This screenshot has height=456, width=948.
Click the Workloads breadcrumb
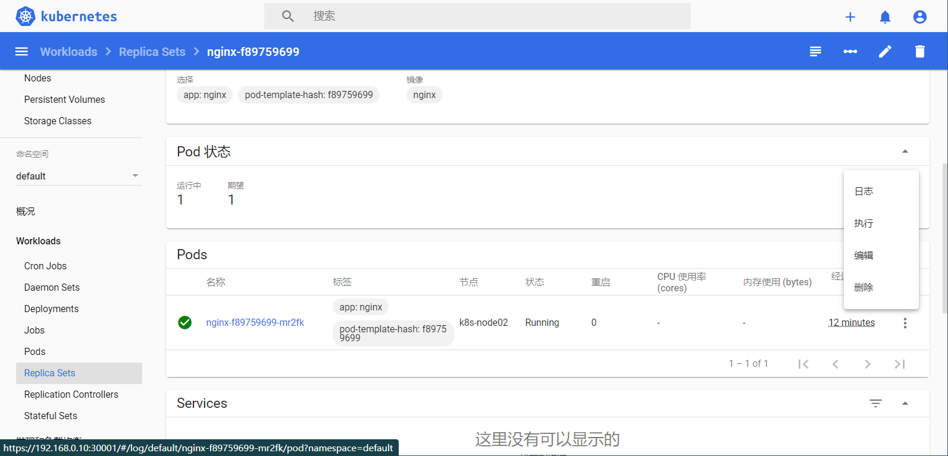[x=68, y=52]
